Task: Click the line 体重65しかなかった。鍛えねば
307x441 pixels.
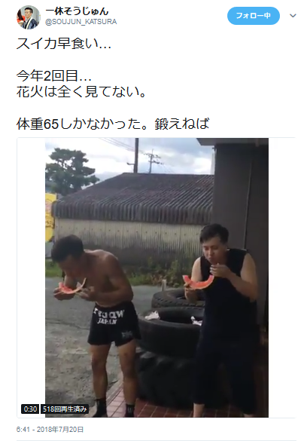Action: click(x=113, y=124)
